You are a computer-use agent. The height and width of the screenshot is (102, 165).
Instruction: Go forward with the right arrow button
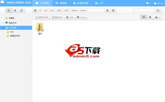pyautogui.click(x=15, y=10)
